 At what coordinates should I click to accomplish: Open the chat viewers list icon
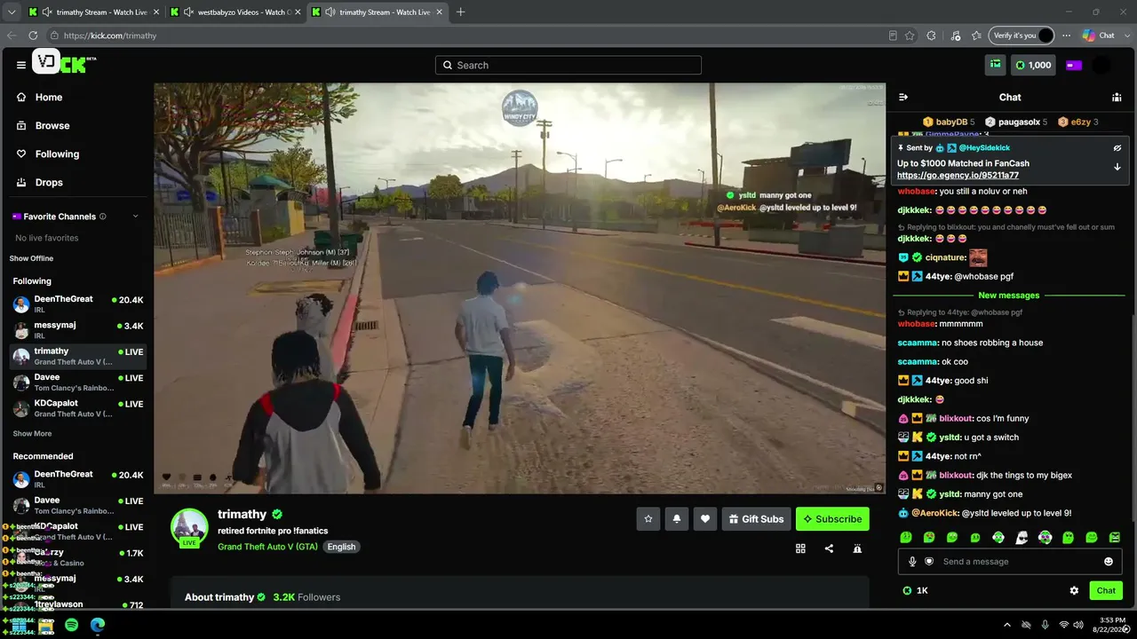(1117, 97)
